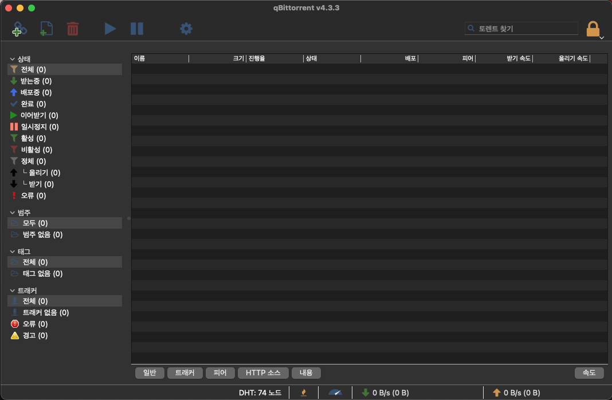Collapse the 상태 section
The height and width of the screenshot is (400, 612).
pyautogui.click(x=13, y=59)
